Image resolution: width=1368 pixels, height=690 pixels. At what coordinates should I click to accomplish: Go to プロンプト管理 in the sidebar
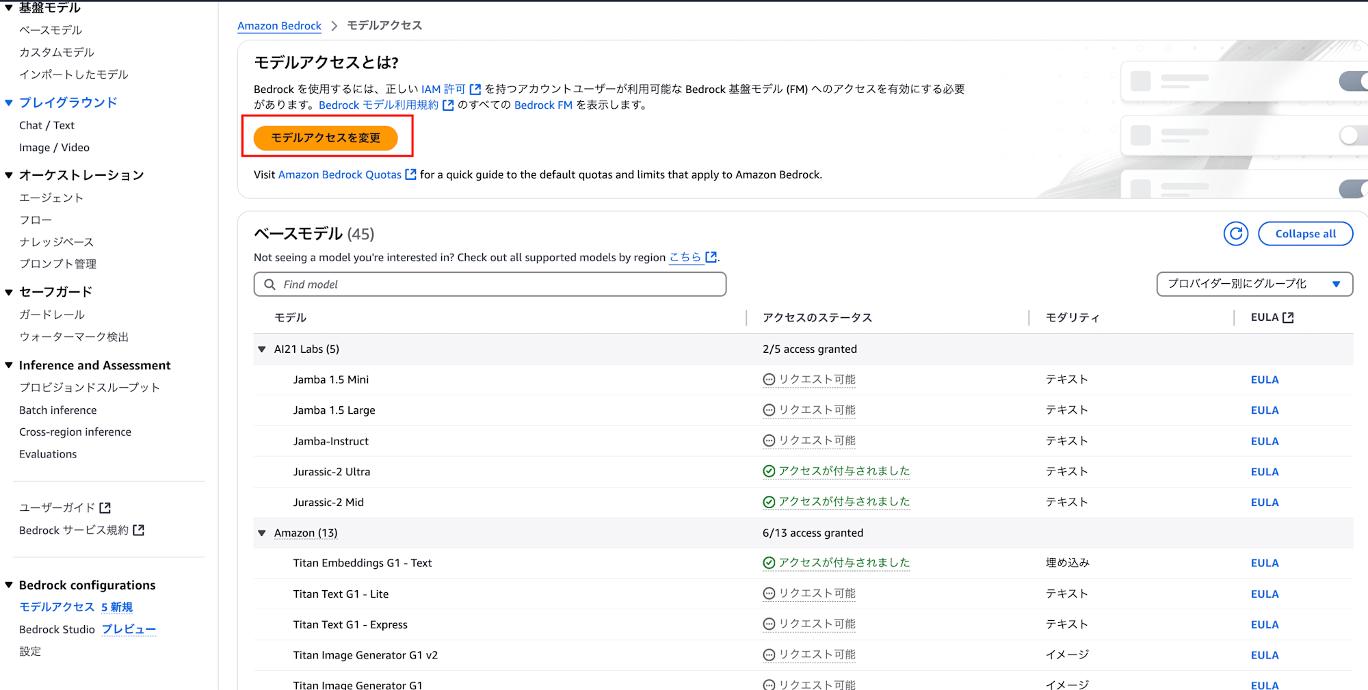(57, 264)
